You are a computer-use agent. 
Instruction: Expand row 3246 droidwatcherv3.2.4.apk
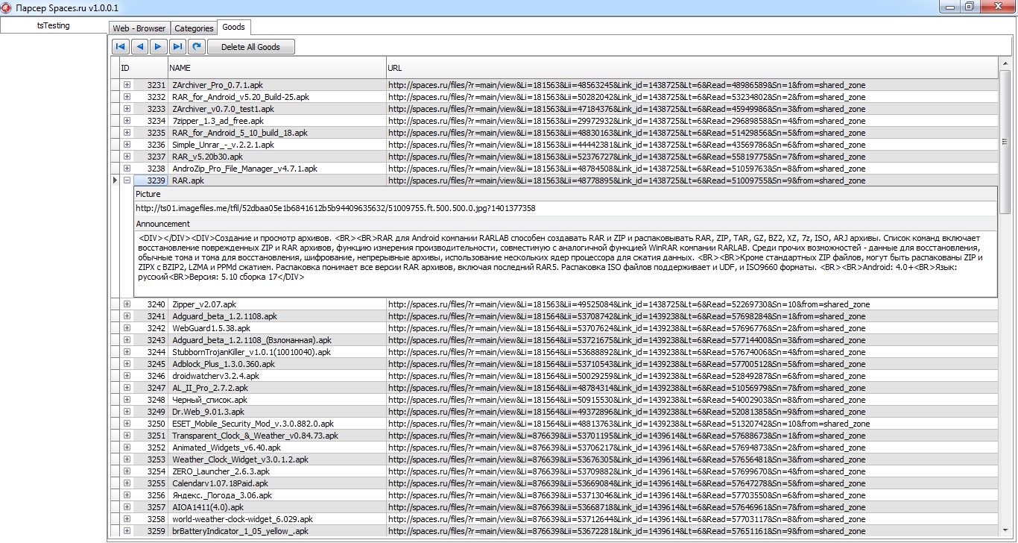point(127,376)
